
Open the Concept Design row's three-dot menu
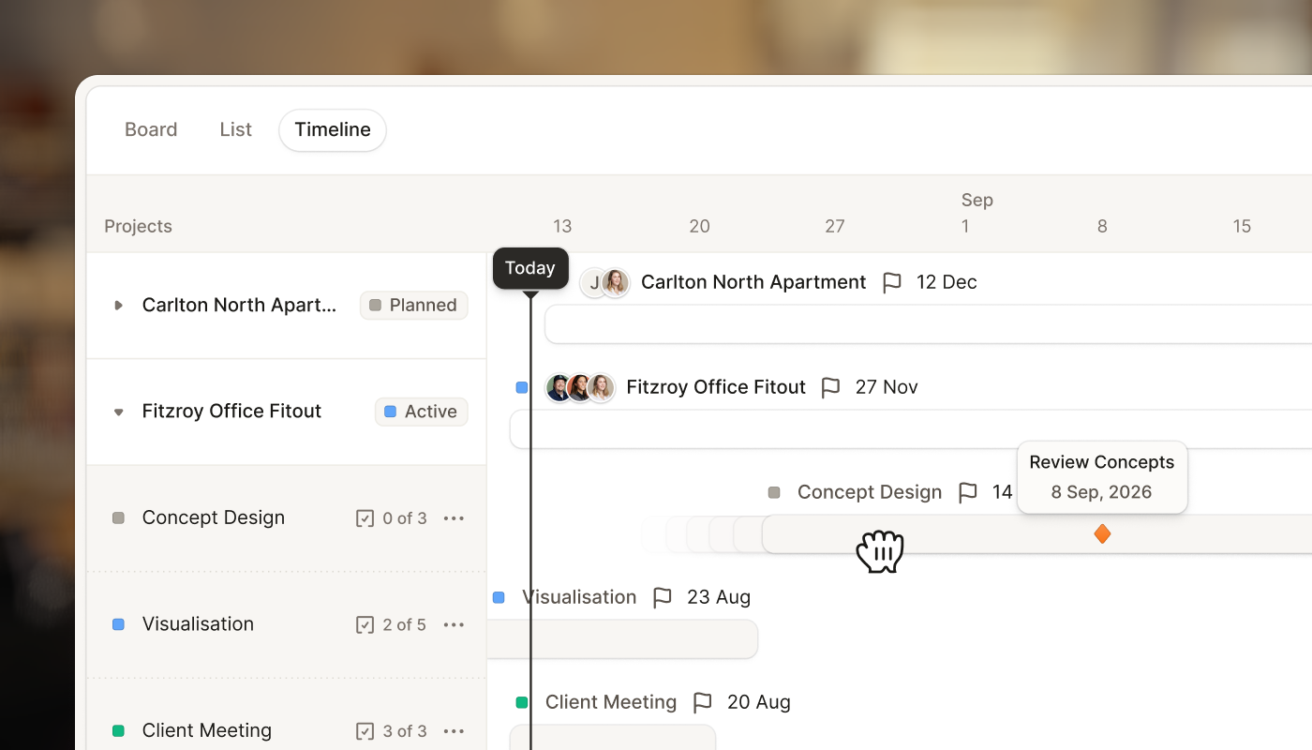pos(455,518)
